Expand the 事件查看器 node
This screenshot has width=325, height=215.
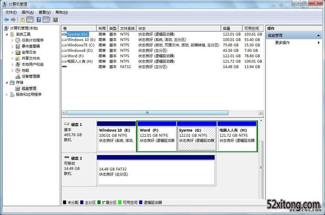[12, 46]
